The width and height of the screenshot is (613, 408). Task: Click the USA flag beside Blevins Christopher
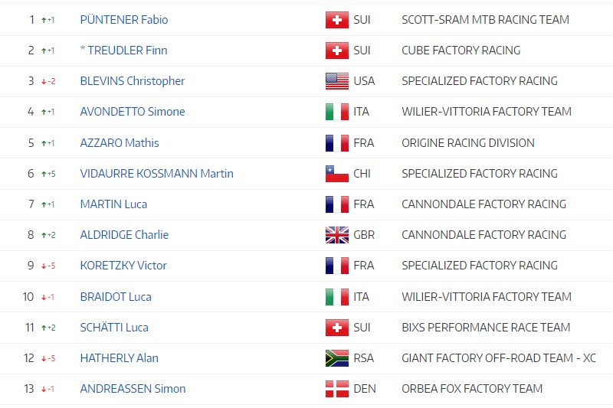[337, 81]
